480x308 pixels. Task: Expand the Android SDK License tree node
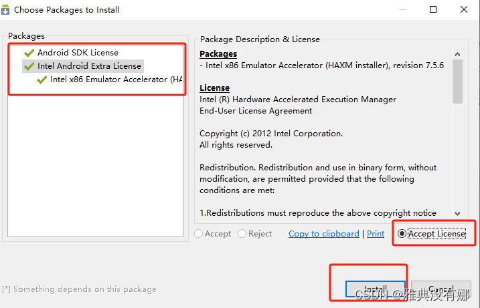15,53
